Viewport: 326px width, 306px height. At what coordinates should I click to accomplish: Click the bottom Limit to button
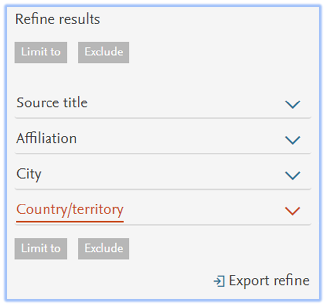coord(41,249)
